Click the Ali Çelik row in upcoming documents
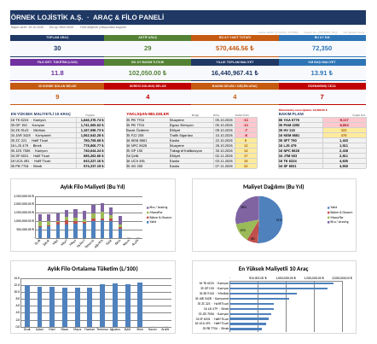The image size is (377, 344). (x=192, y=156)
